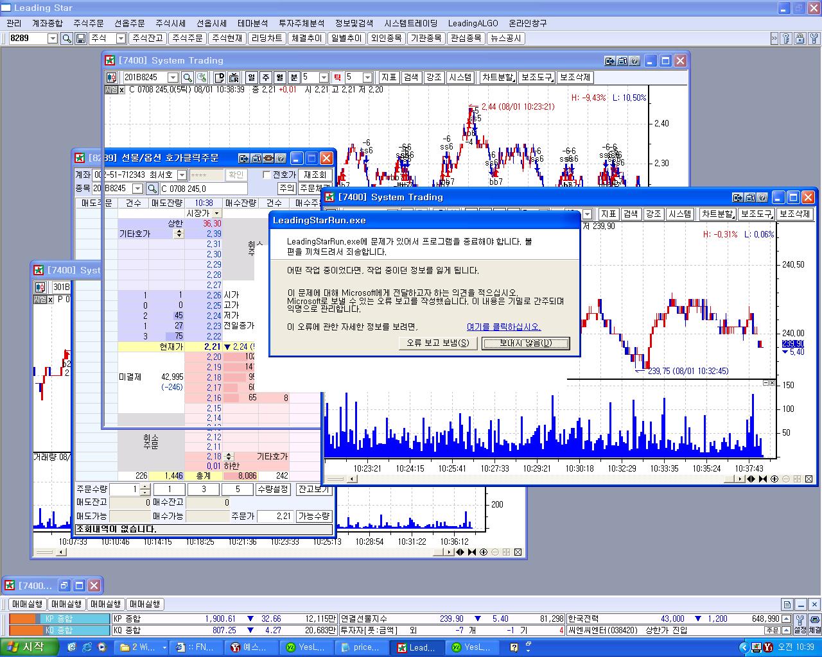Open the 차트분할 chart split dropdown
The height and width of the screenshot is (657, 822).
(498, 78)
